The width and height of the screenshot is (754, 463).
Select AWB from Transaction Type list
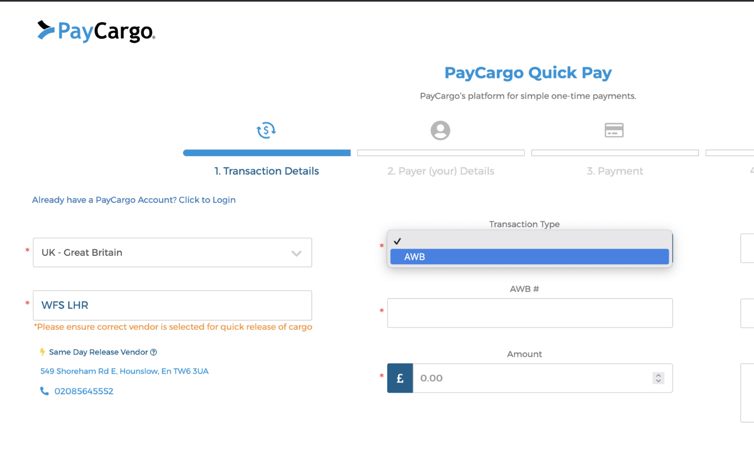(530, 257)
